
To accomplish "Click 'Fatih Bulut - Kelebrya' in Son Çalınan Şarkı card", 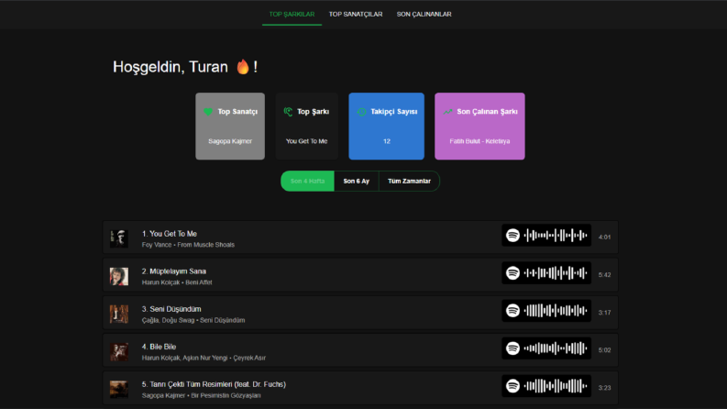I will (x=479, y=141).
